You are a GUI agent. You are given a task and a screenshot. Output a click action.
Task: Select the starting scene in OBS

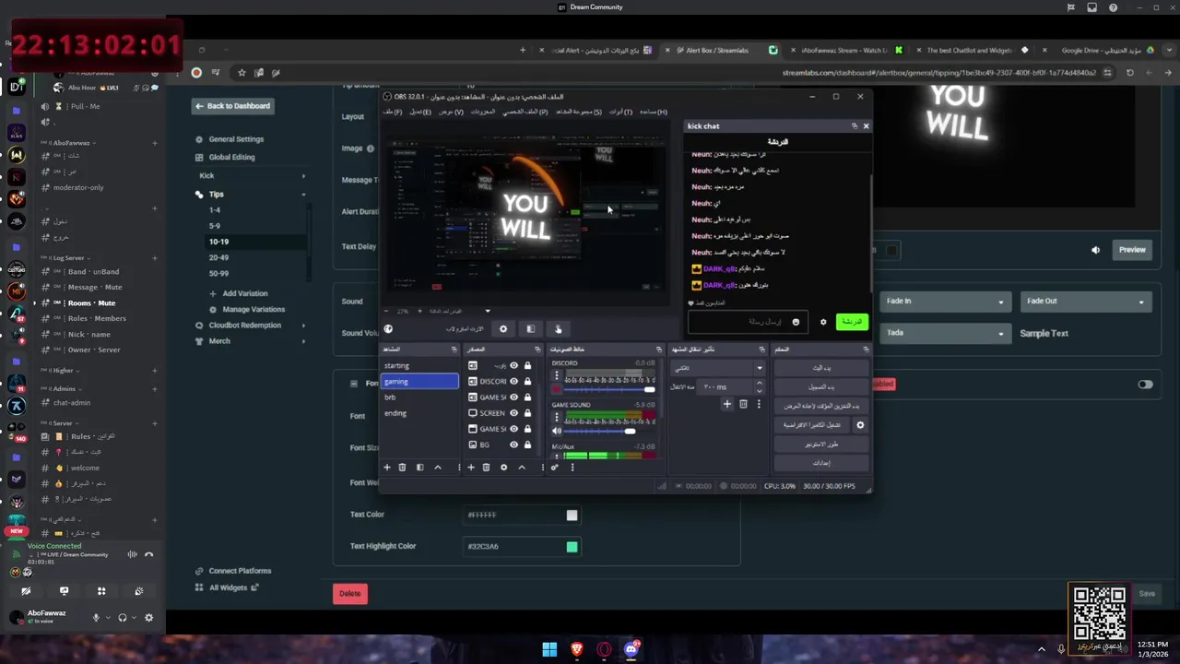(x=419, y=366)
